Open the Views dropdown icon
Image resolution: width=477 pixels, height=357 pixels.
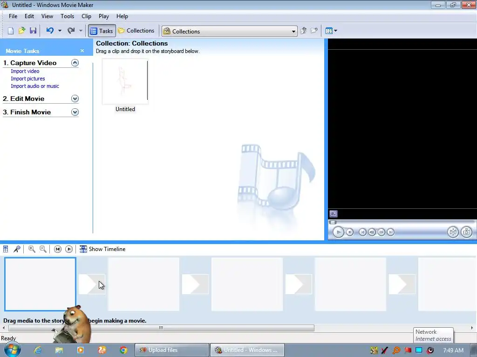[x=331, y=31]
